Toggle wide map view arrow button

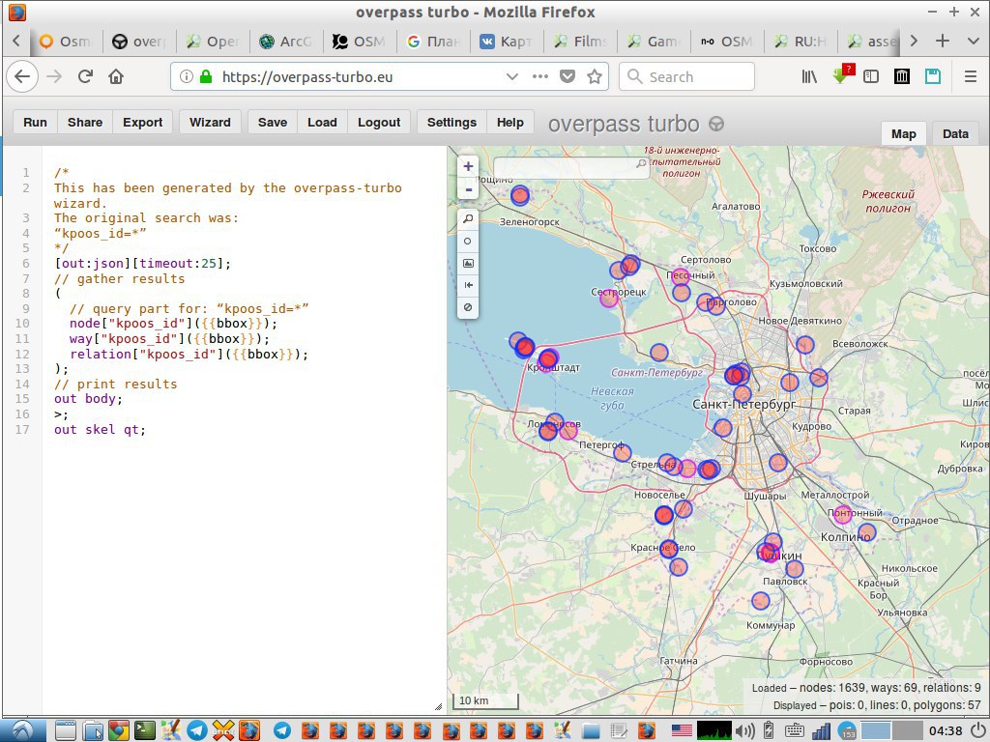pos(468,285)
